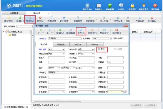Toggle 自动生成编码 checkbox

pyautogui.click(x=111, y=38)
